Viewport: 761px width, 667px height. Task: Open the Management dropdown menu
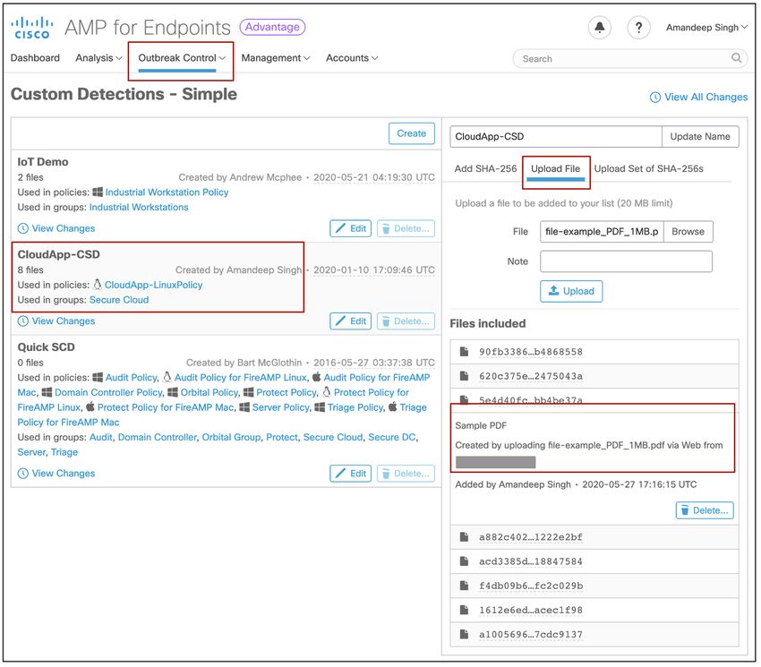click(x=275, y=58)
